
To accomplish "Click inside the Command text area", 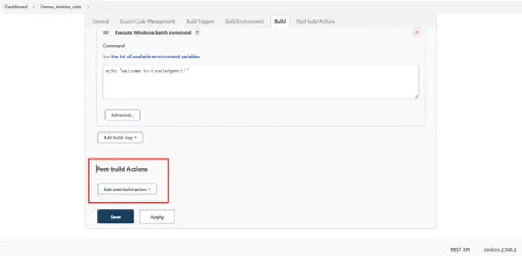I will tap(261, 82).
